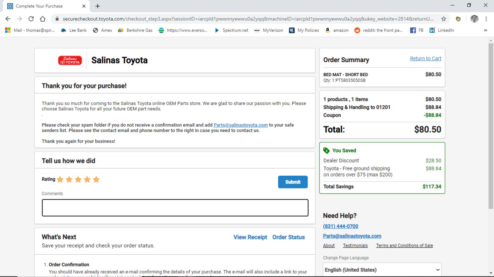Click the Total Savings $117.34 amount

coord(432,186)
